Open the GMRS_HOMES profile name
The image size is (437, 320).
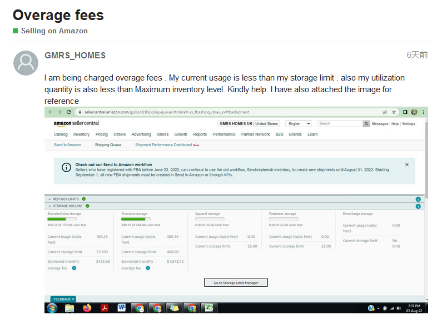coord(75,56)
